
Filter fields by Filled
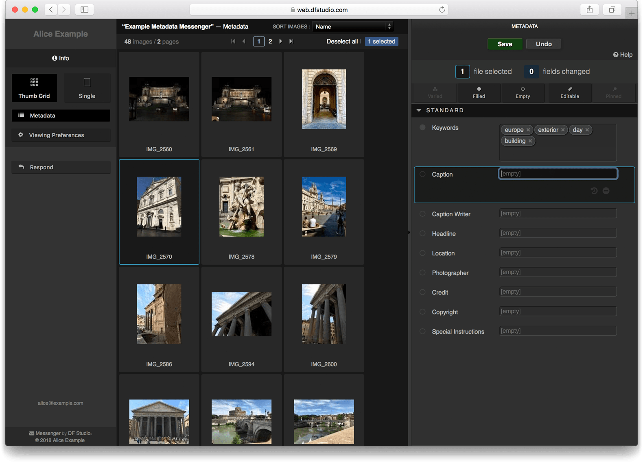[479, 92]
